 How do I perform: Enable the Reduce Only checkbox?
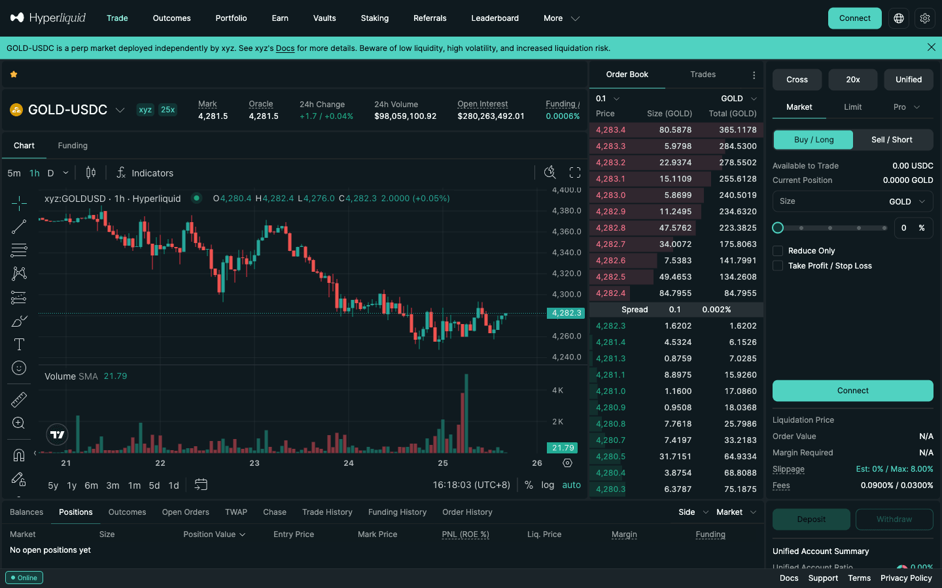pos(778,251)
